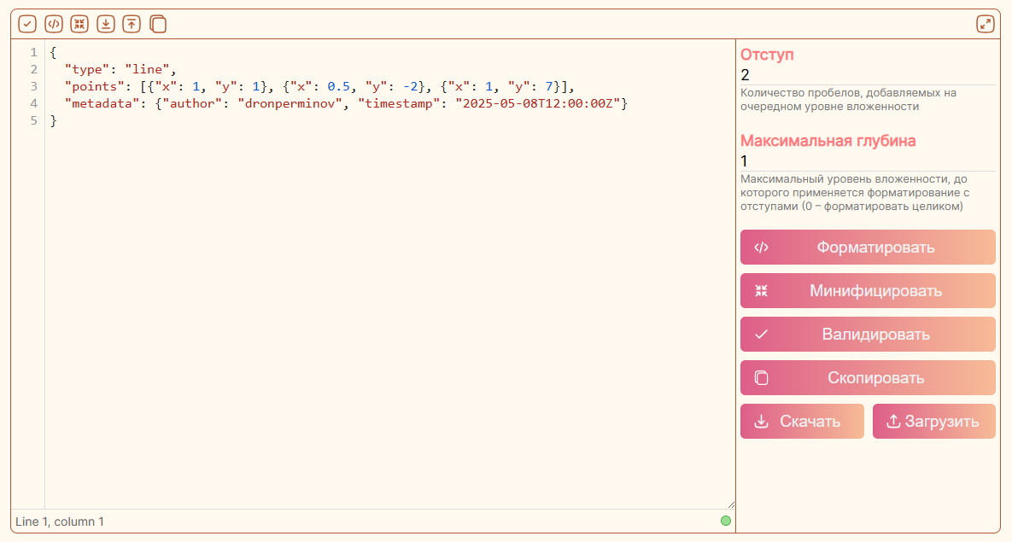
Task: Click the minify icon in top toolbar
Action: 79,25
